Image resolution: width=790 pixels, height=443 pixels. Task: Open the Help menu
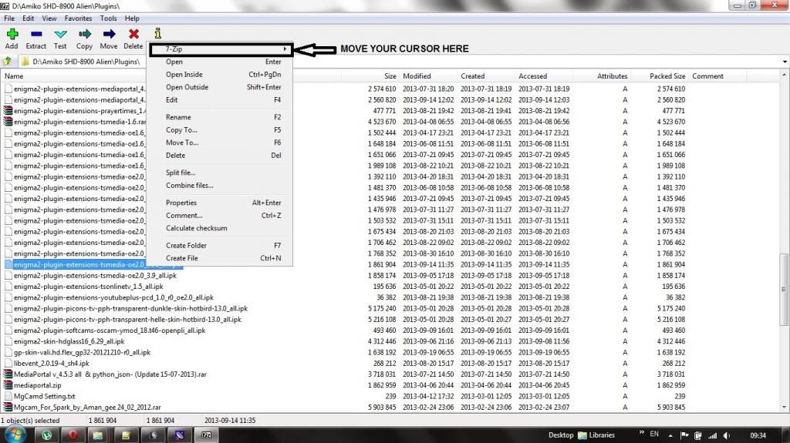132,18
